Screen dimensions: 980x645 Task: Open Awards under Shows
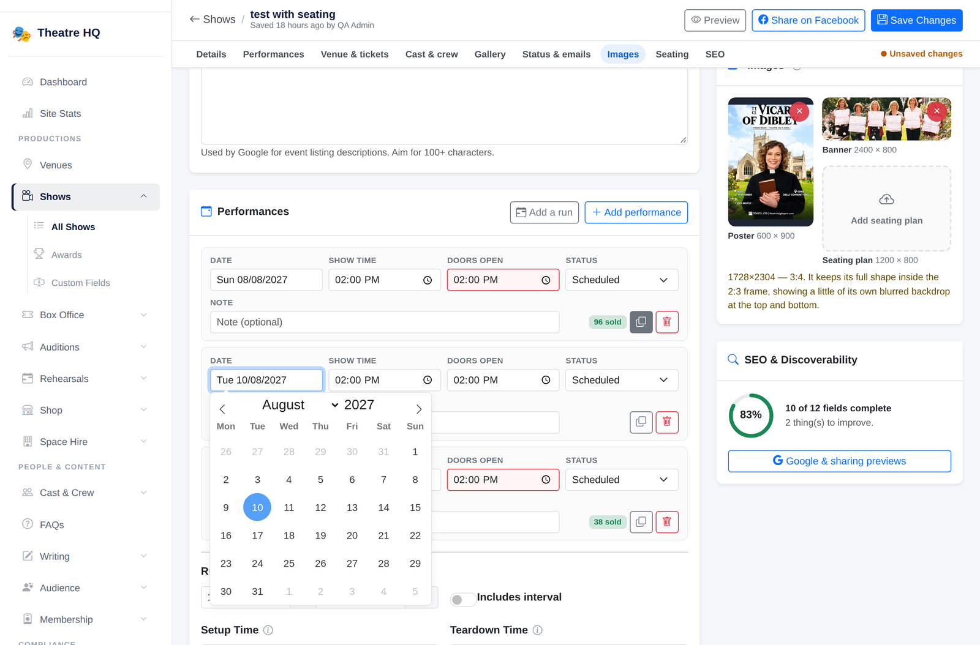66,255
